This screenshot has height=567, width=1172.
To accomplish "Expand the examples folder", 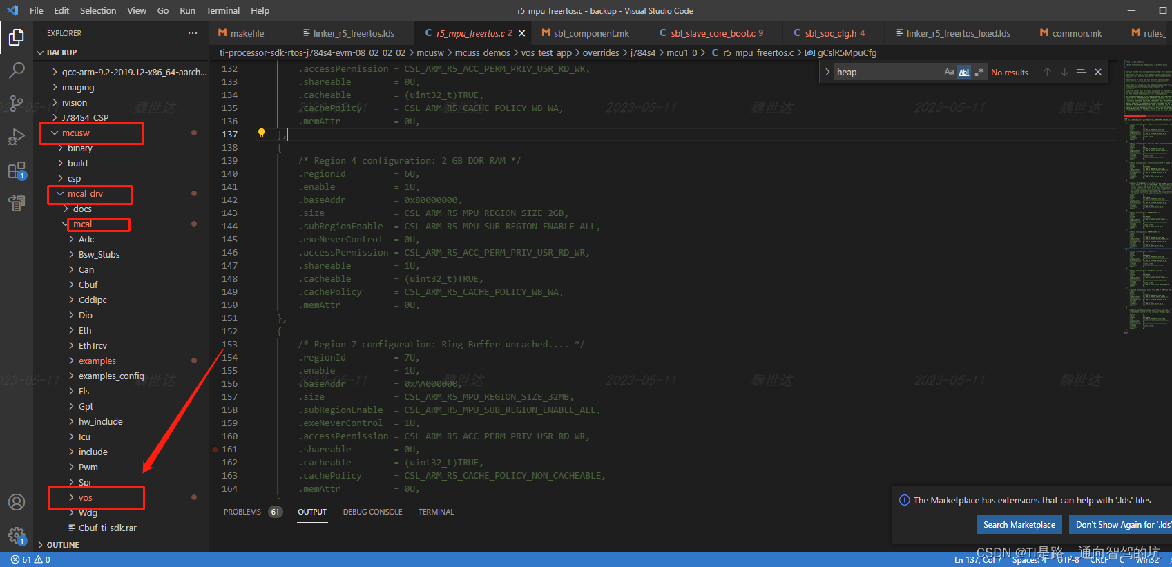I will point(72,361).
